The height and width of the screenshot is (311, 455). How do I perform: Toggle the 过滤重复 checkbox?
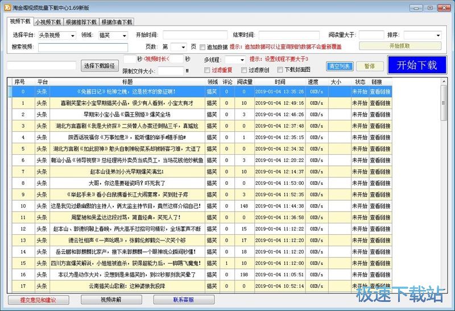point(207,71)
